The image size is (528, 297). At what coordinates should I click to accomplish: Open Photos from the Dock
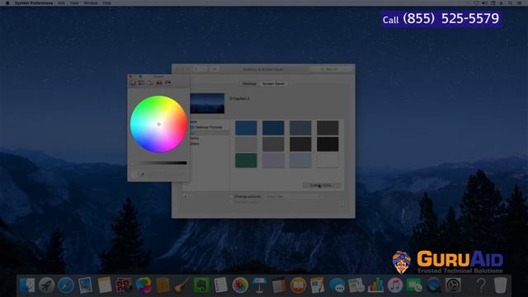tap(240, 285)
